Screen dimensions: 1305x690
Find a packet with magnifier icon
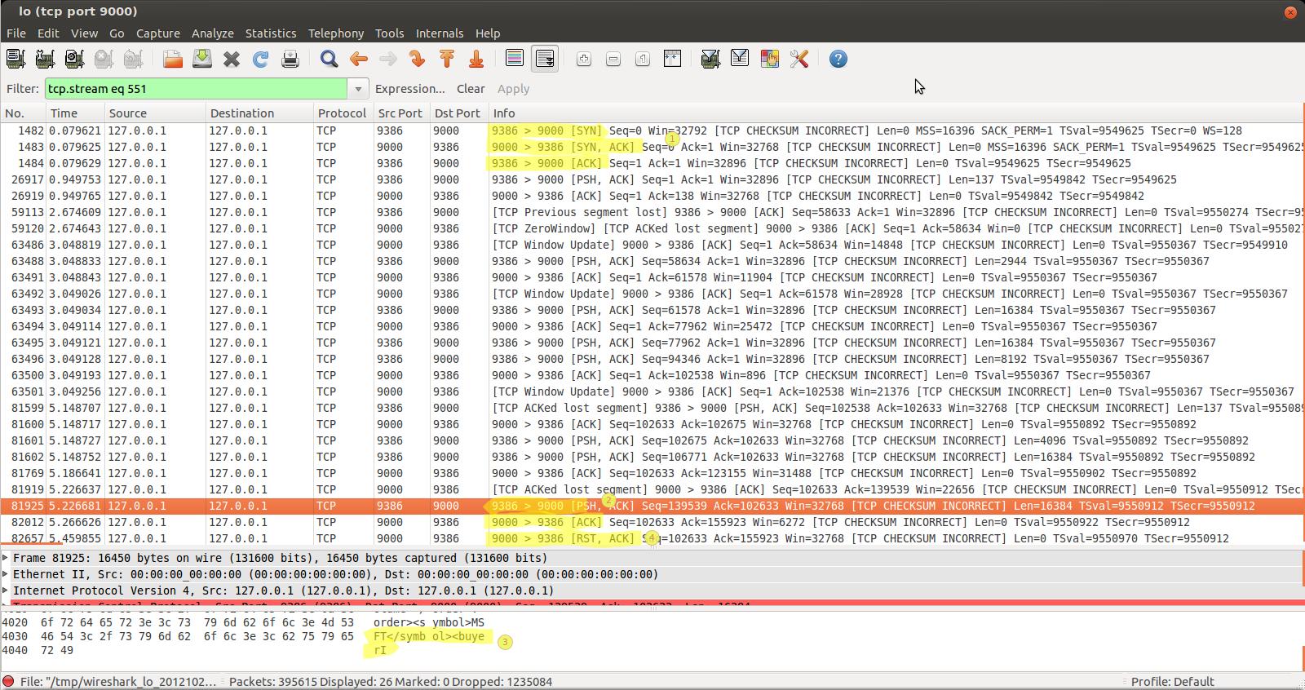pyautogui.click(x=329, y=59)
